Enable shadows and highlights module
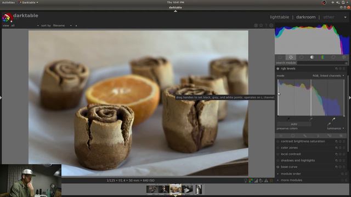The image size is (351, 197). [x=278, y=160]
